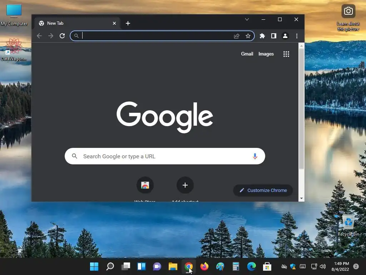Viewport: 366px width, 275px height.
Task: Click the Chrome vertical scrollbar thumb
Action: tap(301, 109)
